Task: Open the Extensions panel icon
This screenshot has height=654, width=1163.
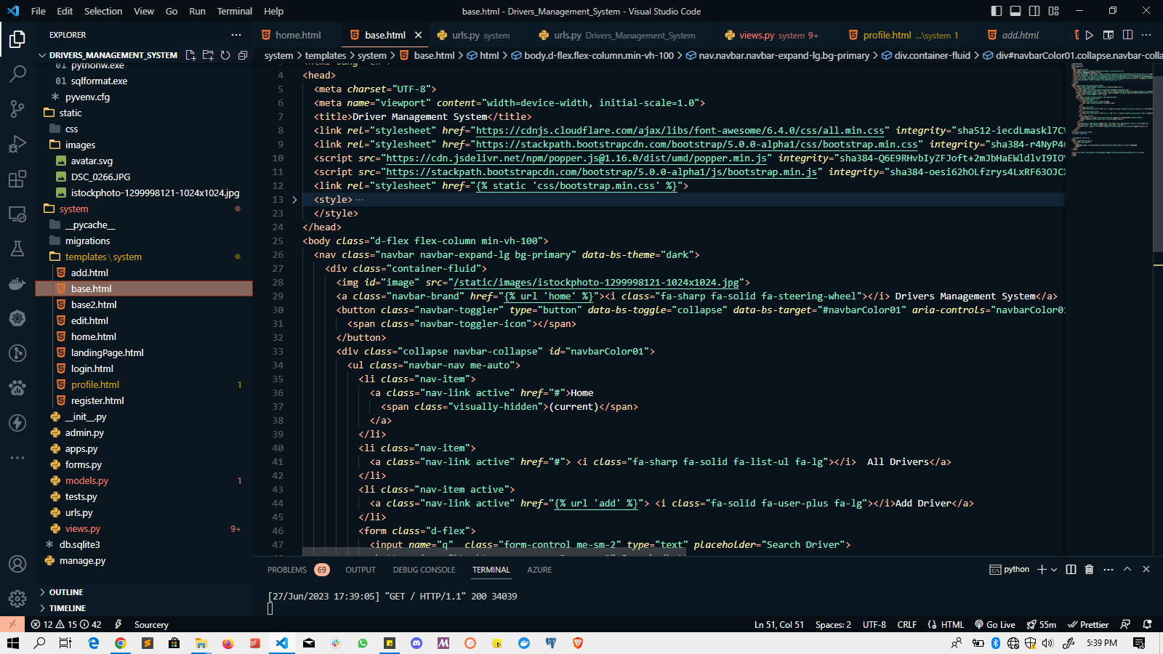Action: point(17,178)
